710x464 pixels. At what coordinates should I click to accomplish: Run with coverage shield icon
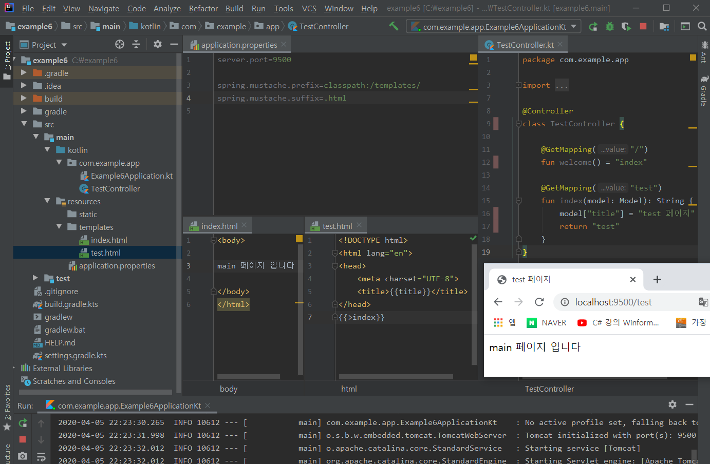(626, 26)
